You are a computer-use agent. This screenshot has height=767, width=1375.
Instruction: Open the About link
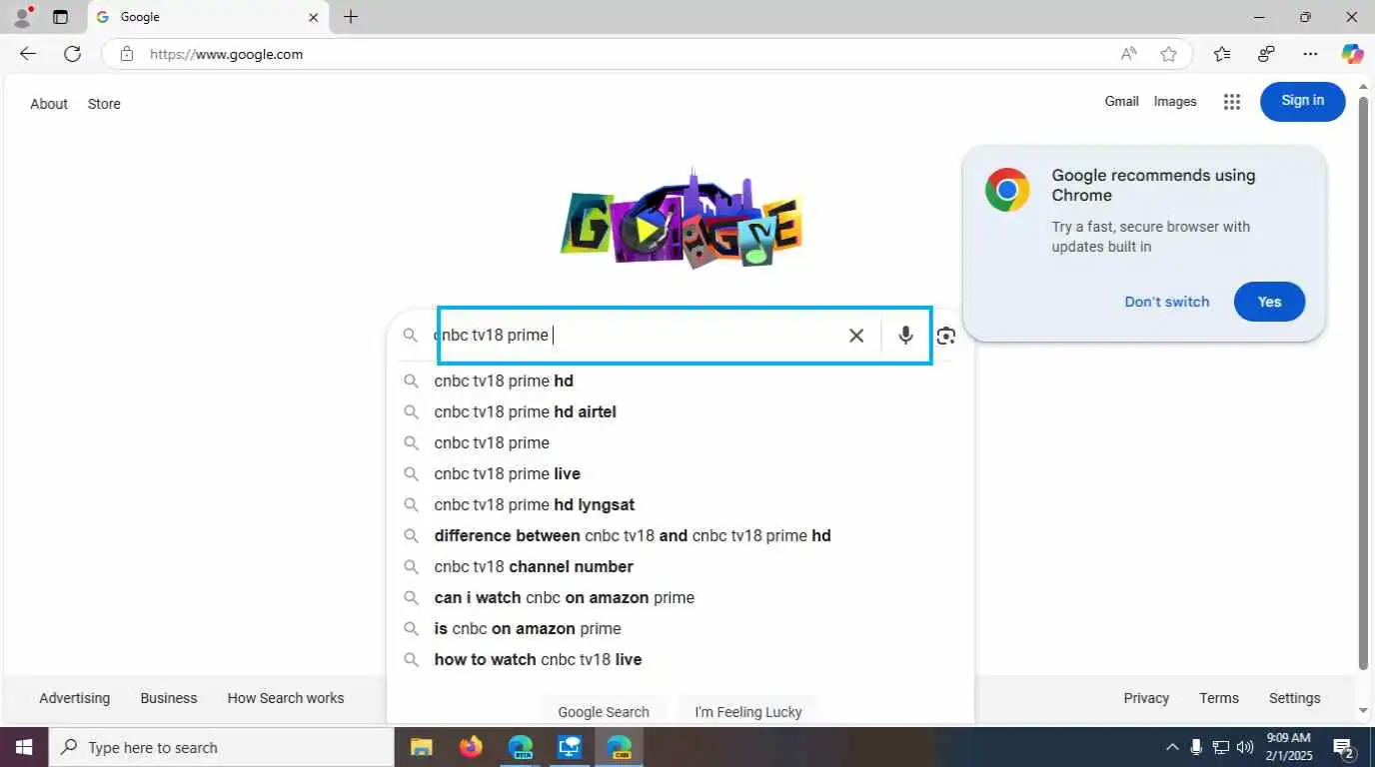click(x=49, y=104)
